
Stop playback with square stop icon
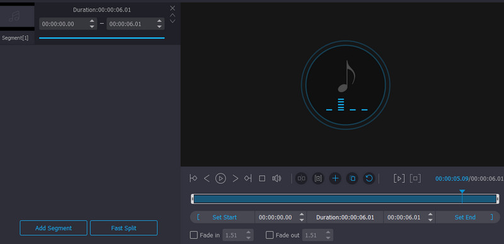pos(262,178)
